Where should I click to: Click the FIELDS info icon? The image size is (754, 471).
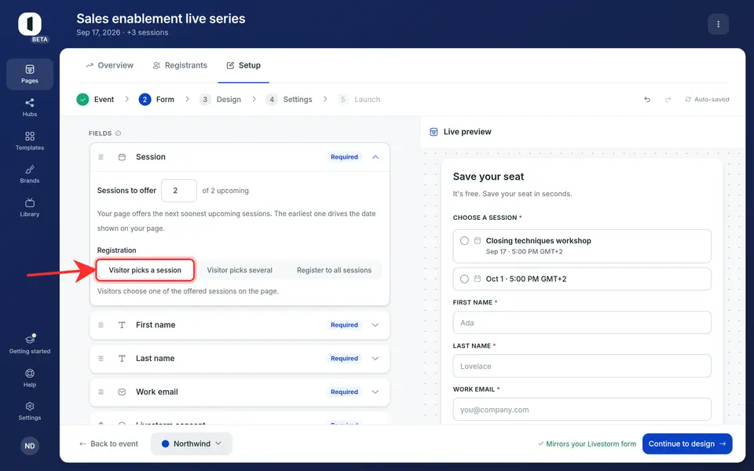point(119,133)
